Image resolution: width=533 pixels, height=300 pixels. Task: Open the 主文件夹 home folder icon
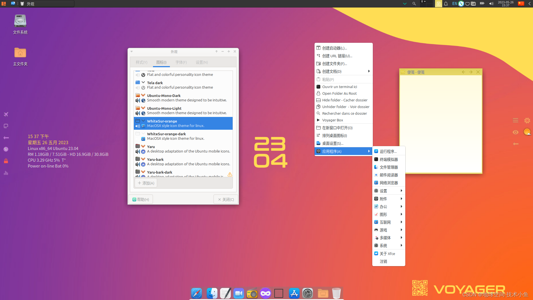tap(20, 56)
